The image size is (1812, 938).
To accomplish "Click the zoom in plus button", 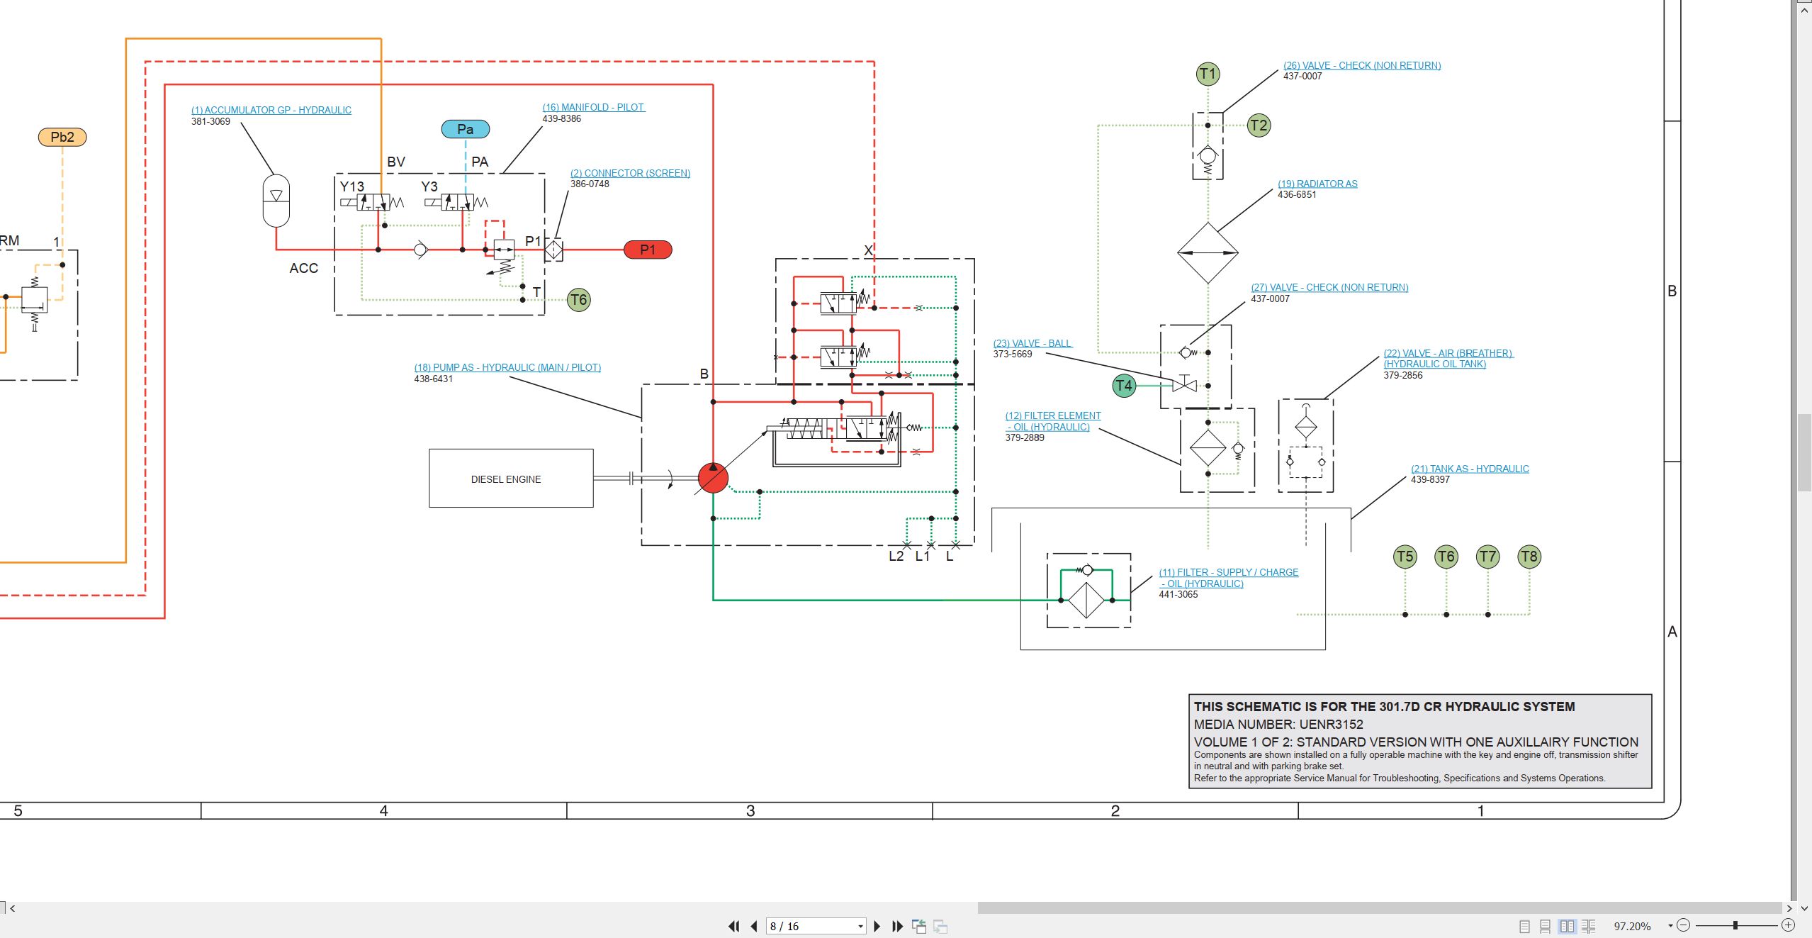I will click(1788, 925).
